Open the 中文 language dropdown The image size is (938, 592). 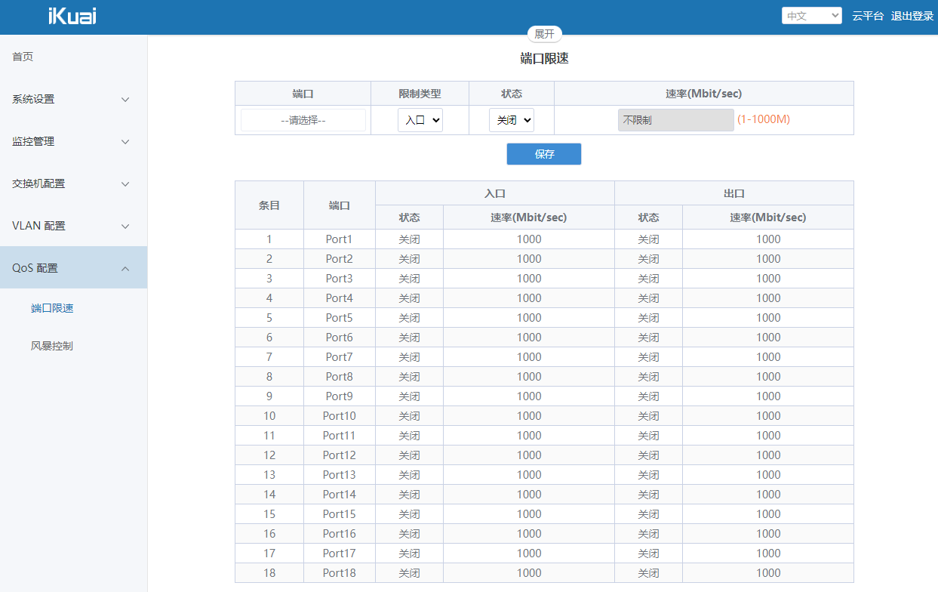[x=811, y=15]
